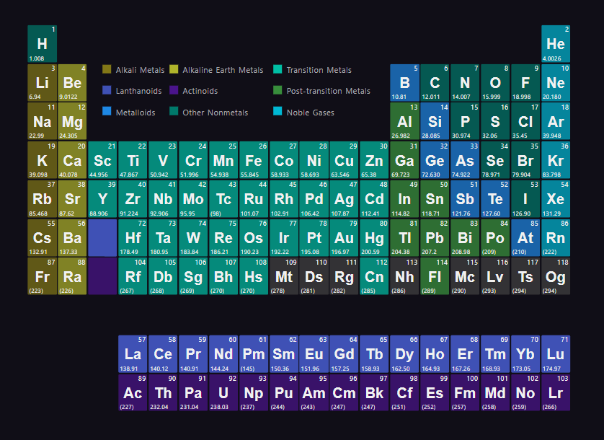Click the Radium (Ra) element tile
Image resolution: width=604 pixels, height=440 pixels.
coord(72,276)
